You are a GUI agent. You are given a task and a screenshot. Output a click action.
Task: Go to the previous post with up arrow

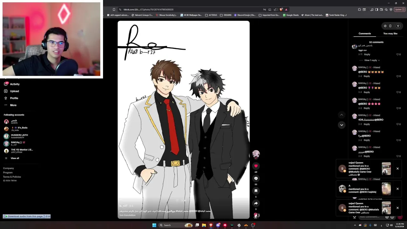pyautogui.click(x=341, y=115)
